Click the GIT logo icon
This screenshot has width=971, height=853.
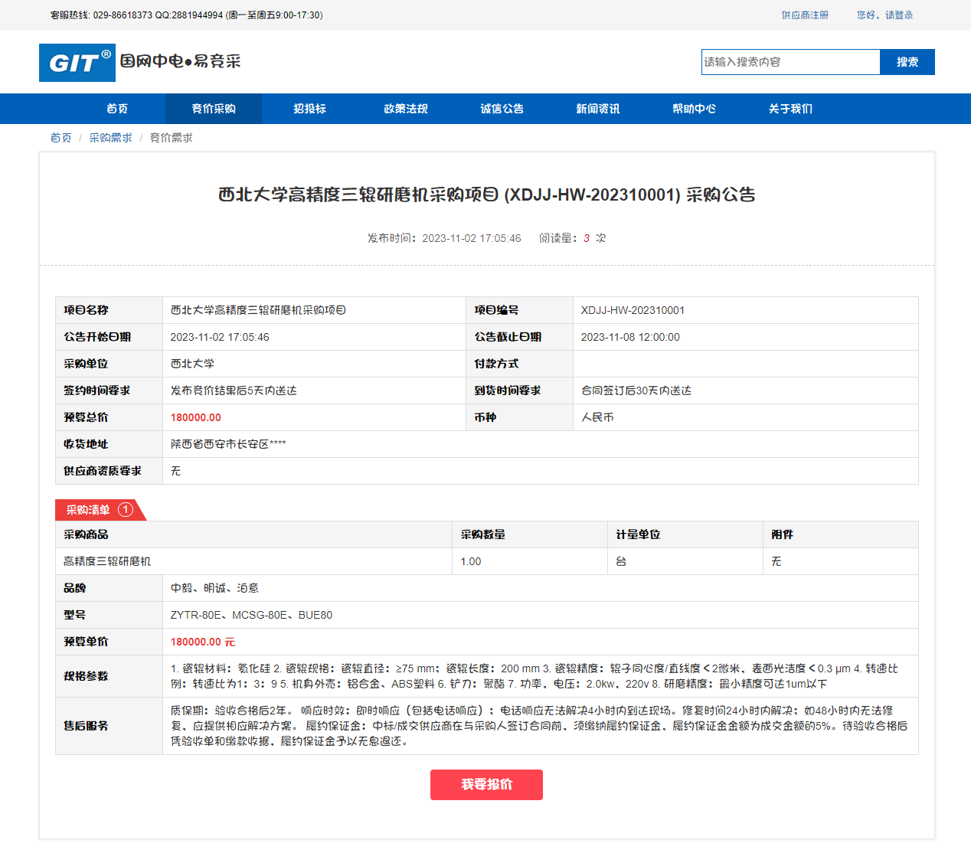77,63
